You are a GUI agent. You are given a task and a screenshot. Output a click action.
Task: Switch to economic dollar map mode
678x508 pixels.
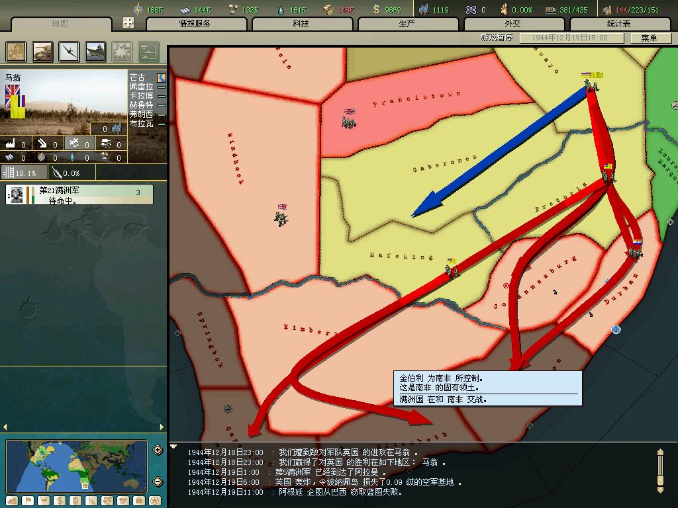point(60,501)
